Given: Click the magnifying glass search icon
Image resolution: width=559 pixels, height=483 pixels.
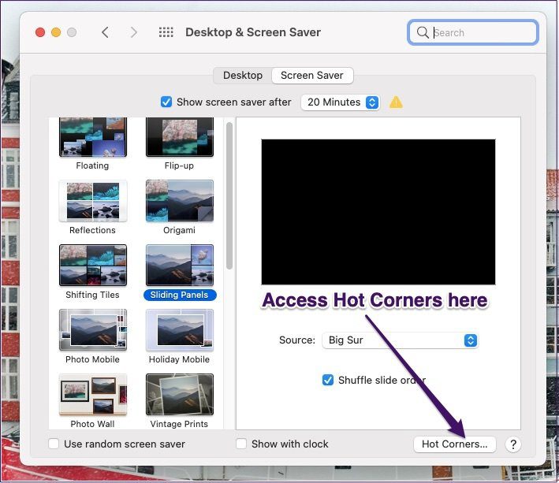Looking at the screenshot, I should coord(423,32).
